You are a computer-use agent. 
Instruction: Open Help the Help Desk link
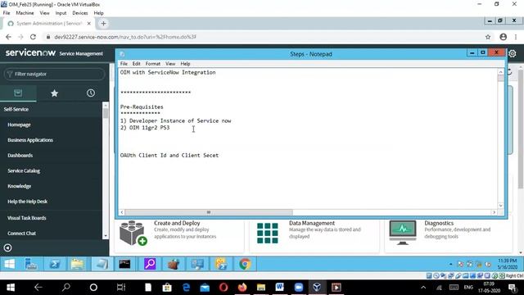tap(27, 202)
